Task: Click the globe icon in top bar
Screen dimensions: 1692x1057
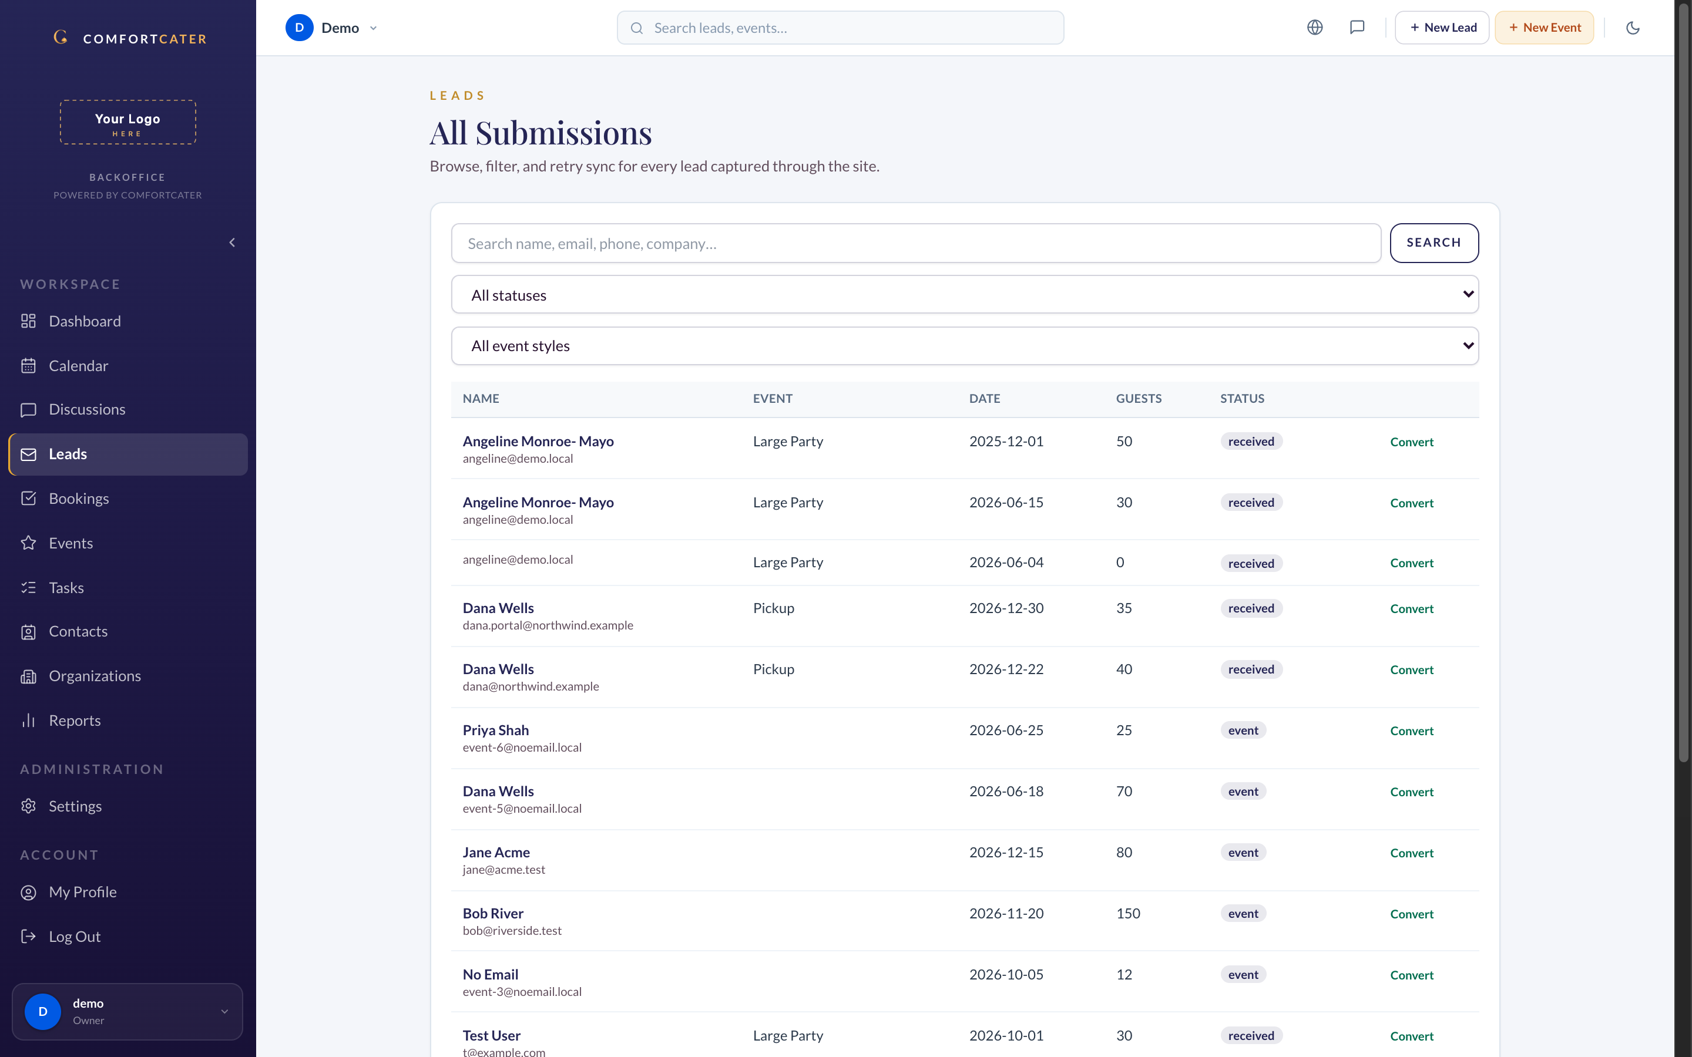Action: point(1314,27)
